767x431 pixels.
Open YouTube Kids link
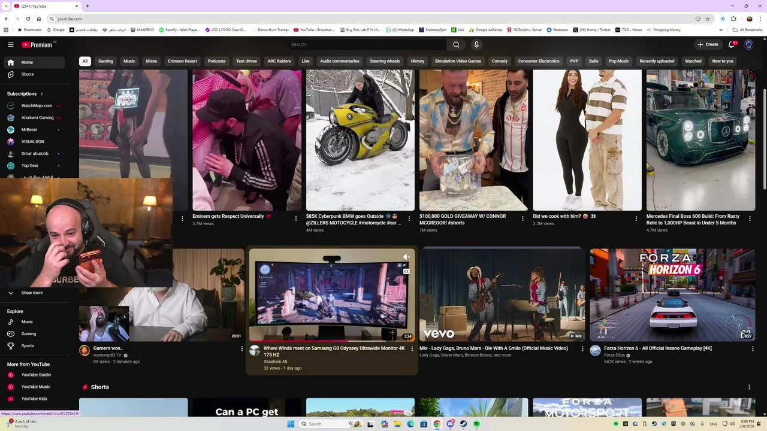coord(33,399)
